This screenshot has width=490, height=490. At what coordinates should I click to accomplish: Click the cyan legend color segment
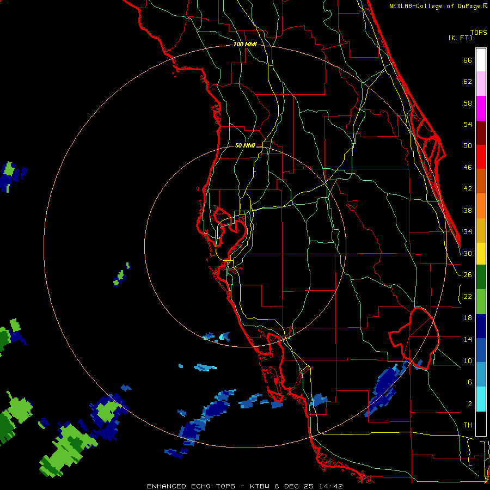481,399
